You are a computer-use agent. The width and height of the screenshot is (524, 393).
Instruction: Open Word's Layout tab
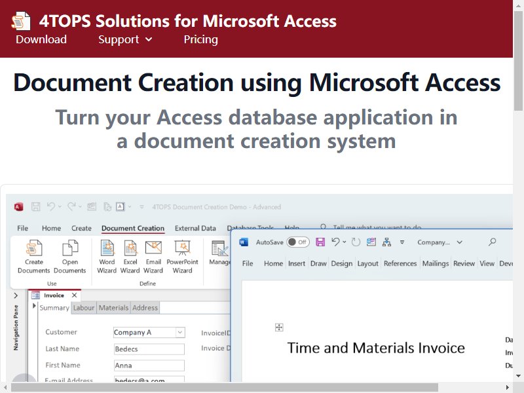click(367, 264)
